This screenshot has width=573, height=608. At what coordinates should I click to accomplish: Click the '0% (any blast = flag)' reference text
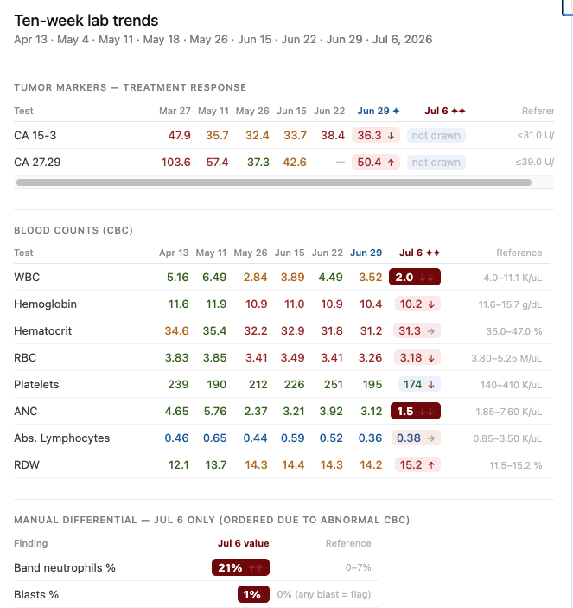click(324, 594)
